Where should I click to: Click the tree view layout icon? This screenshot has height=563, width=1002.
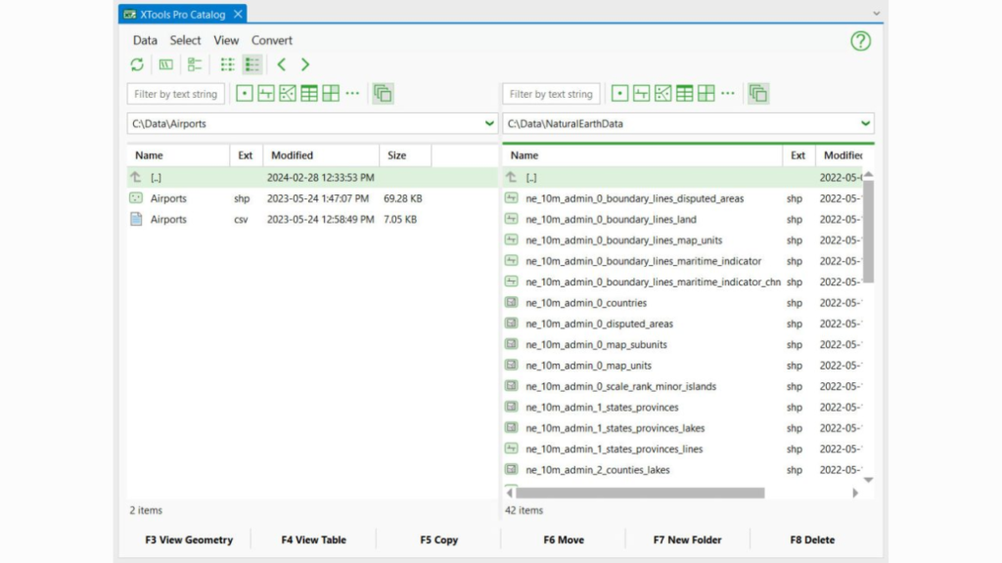click(x=194, y=64)
